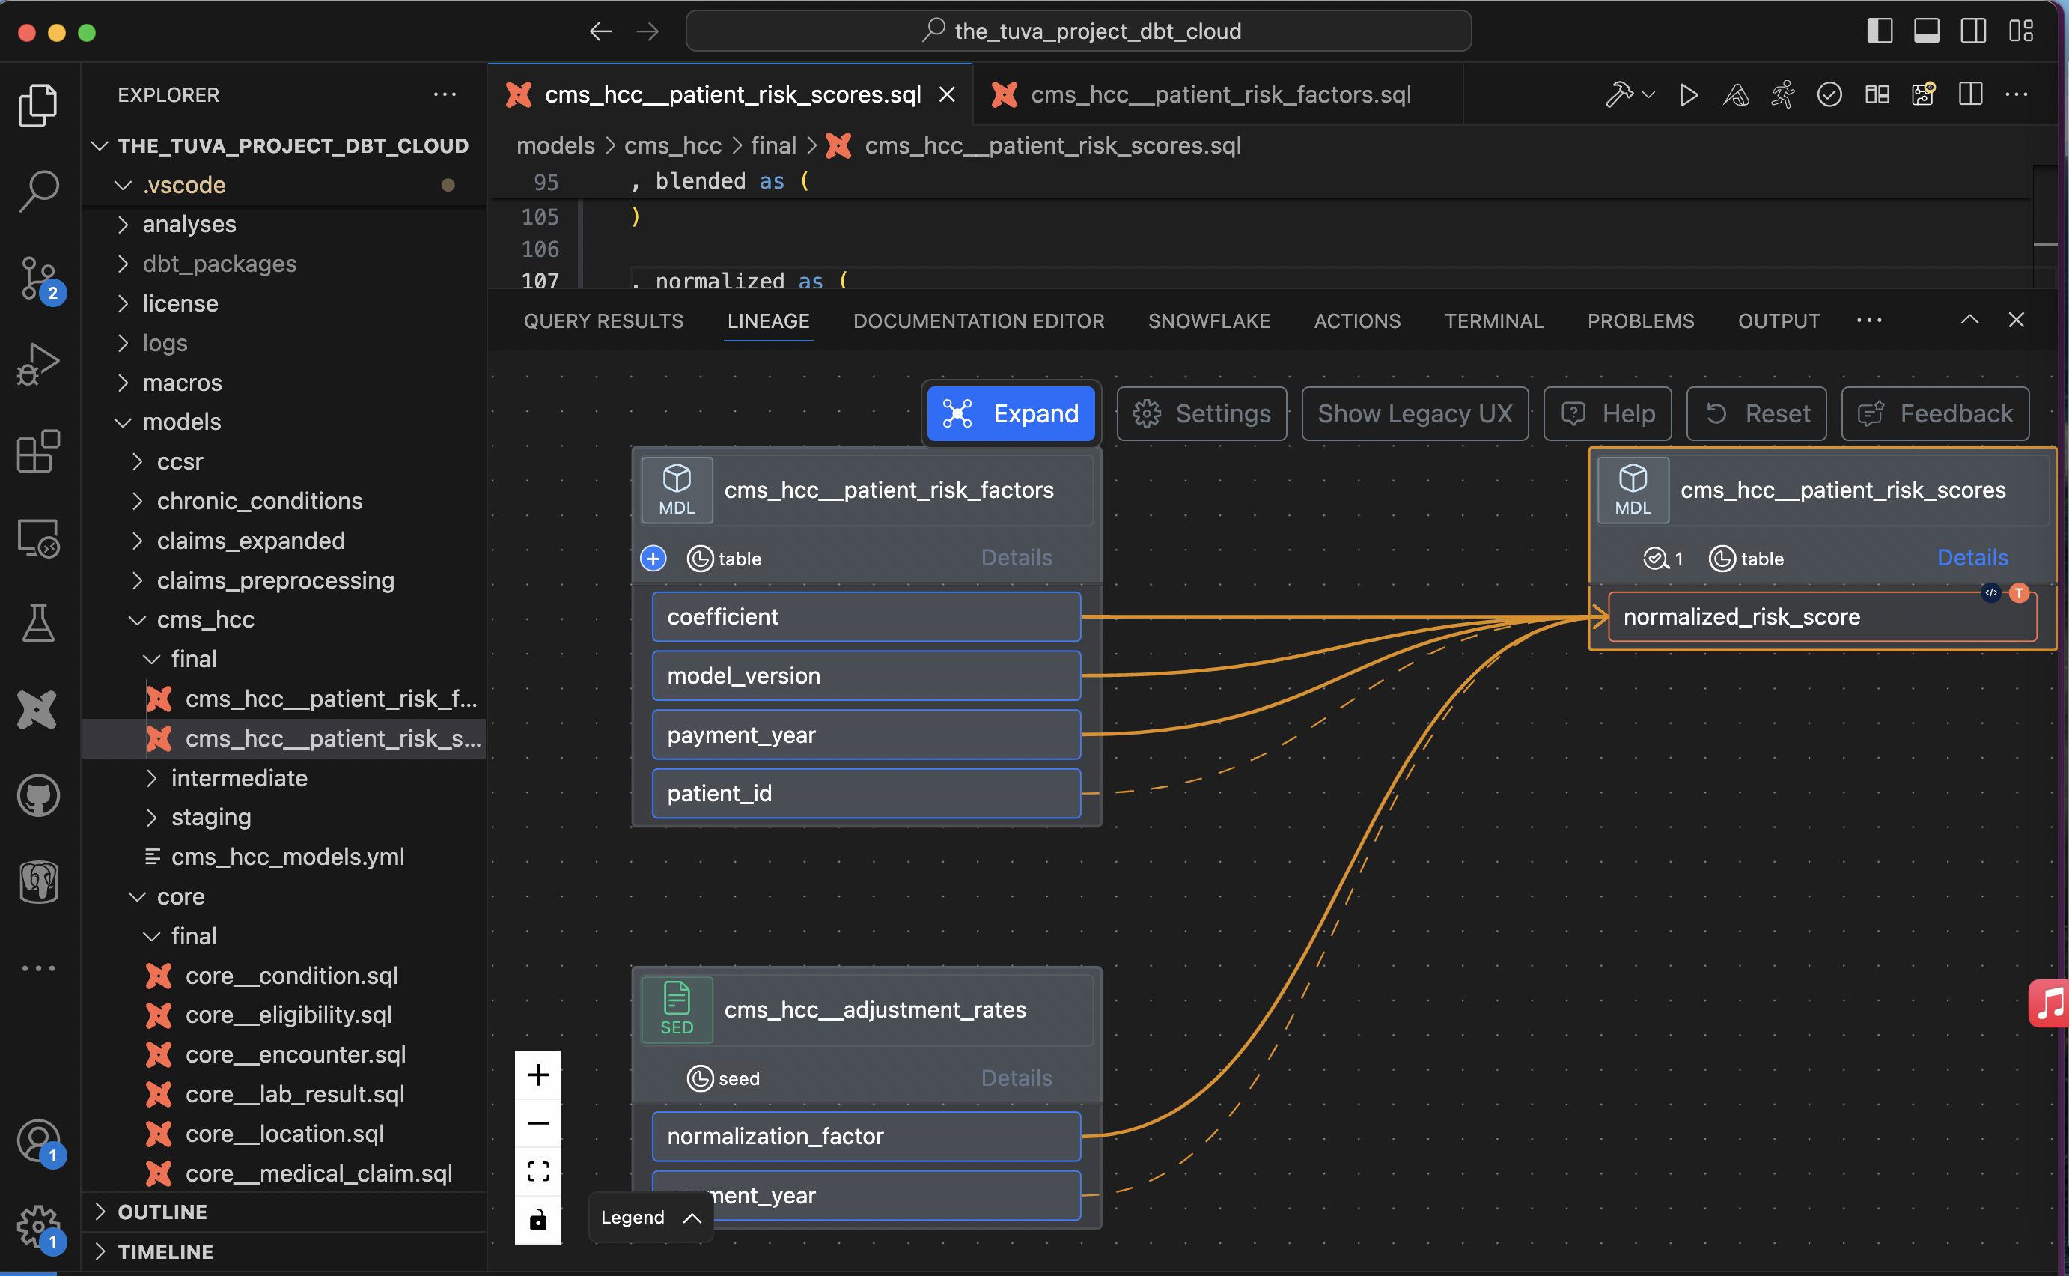Click the Expand button in the lineage panel

click(1010, 413)
